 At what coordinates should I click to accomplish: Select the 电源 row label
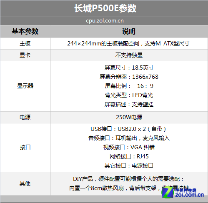(25, 117)
